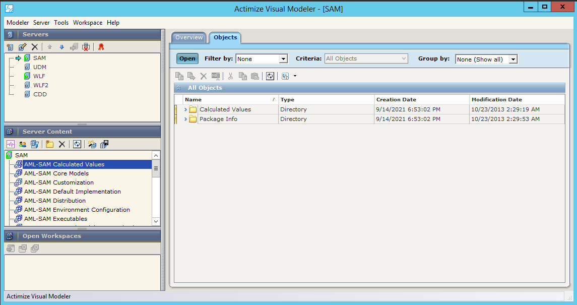This screenshot has height=305, width=577.
Task: Open the Help menu
Action: (113, 23)
